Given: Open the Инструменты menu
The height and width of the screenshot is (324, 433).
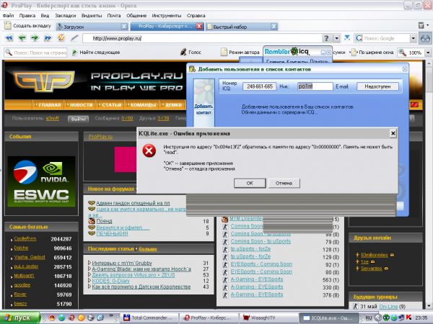Looking at the screenshot, I should click(167, 16).
